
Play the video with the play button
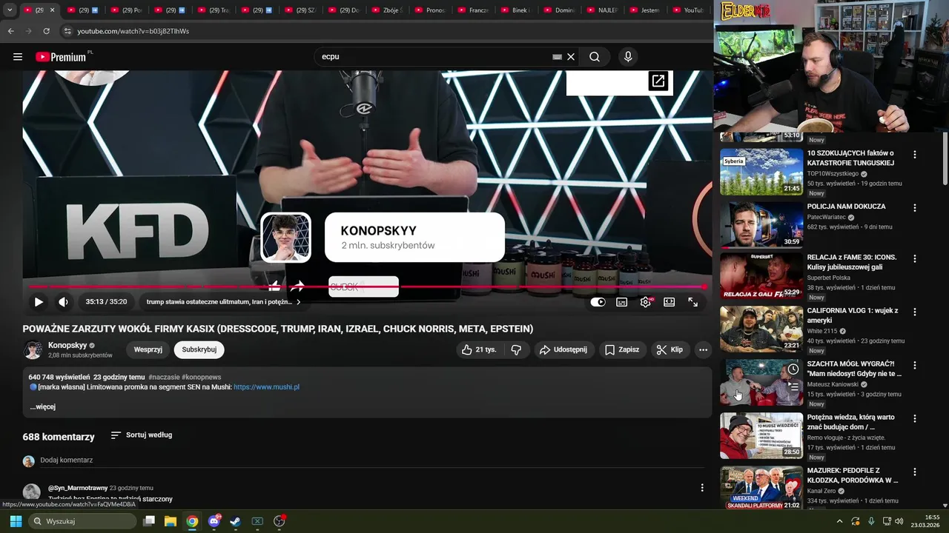[x=39, y=302]
